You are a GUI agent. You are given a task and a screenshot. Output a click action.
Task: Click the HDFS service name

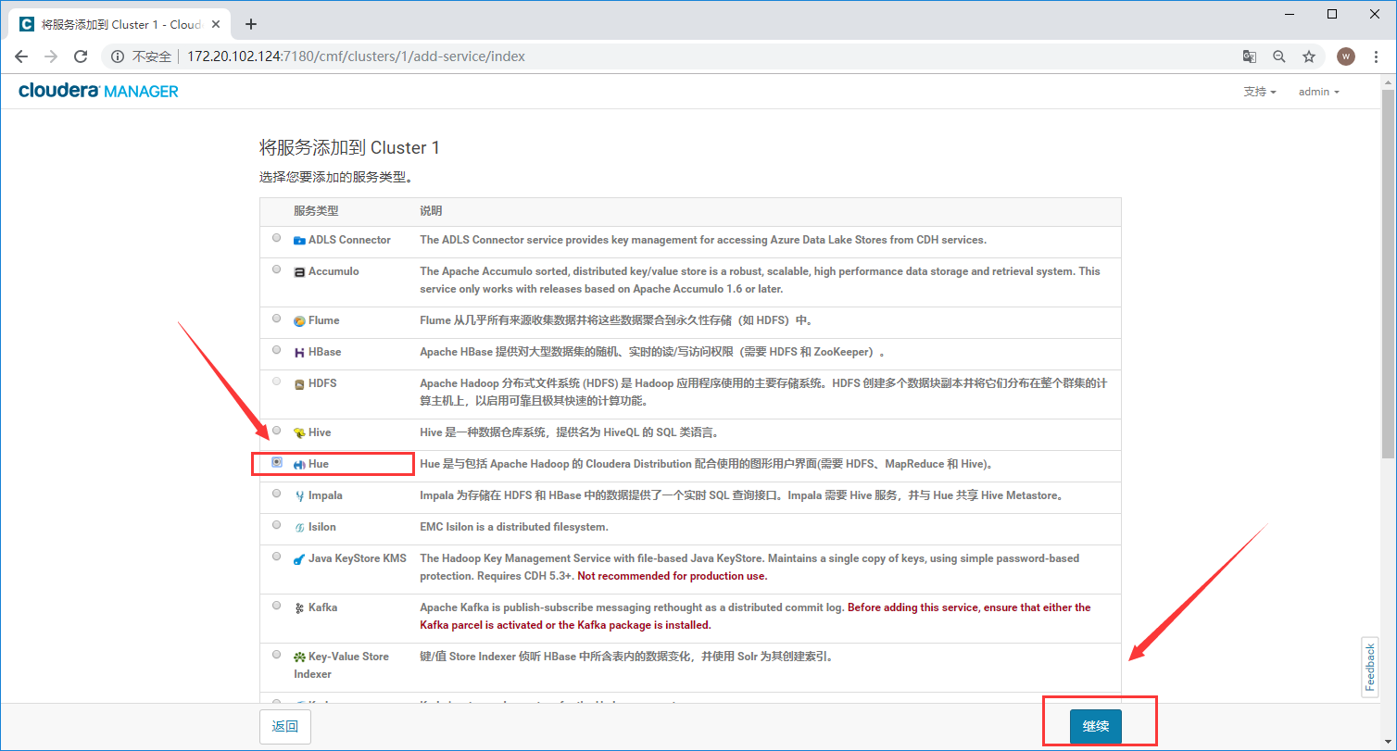(322, 383)
